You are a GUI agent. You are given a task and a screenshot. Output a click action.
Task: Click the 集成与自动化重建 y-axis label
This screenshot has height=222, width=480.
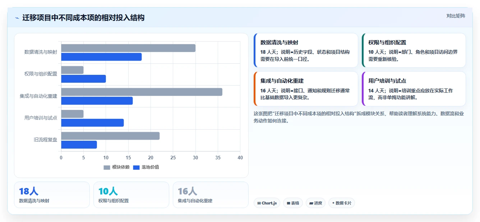38,96
